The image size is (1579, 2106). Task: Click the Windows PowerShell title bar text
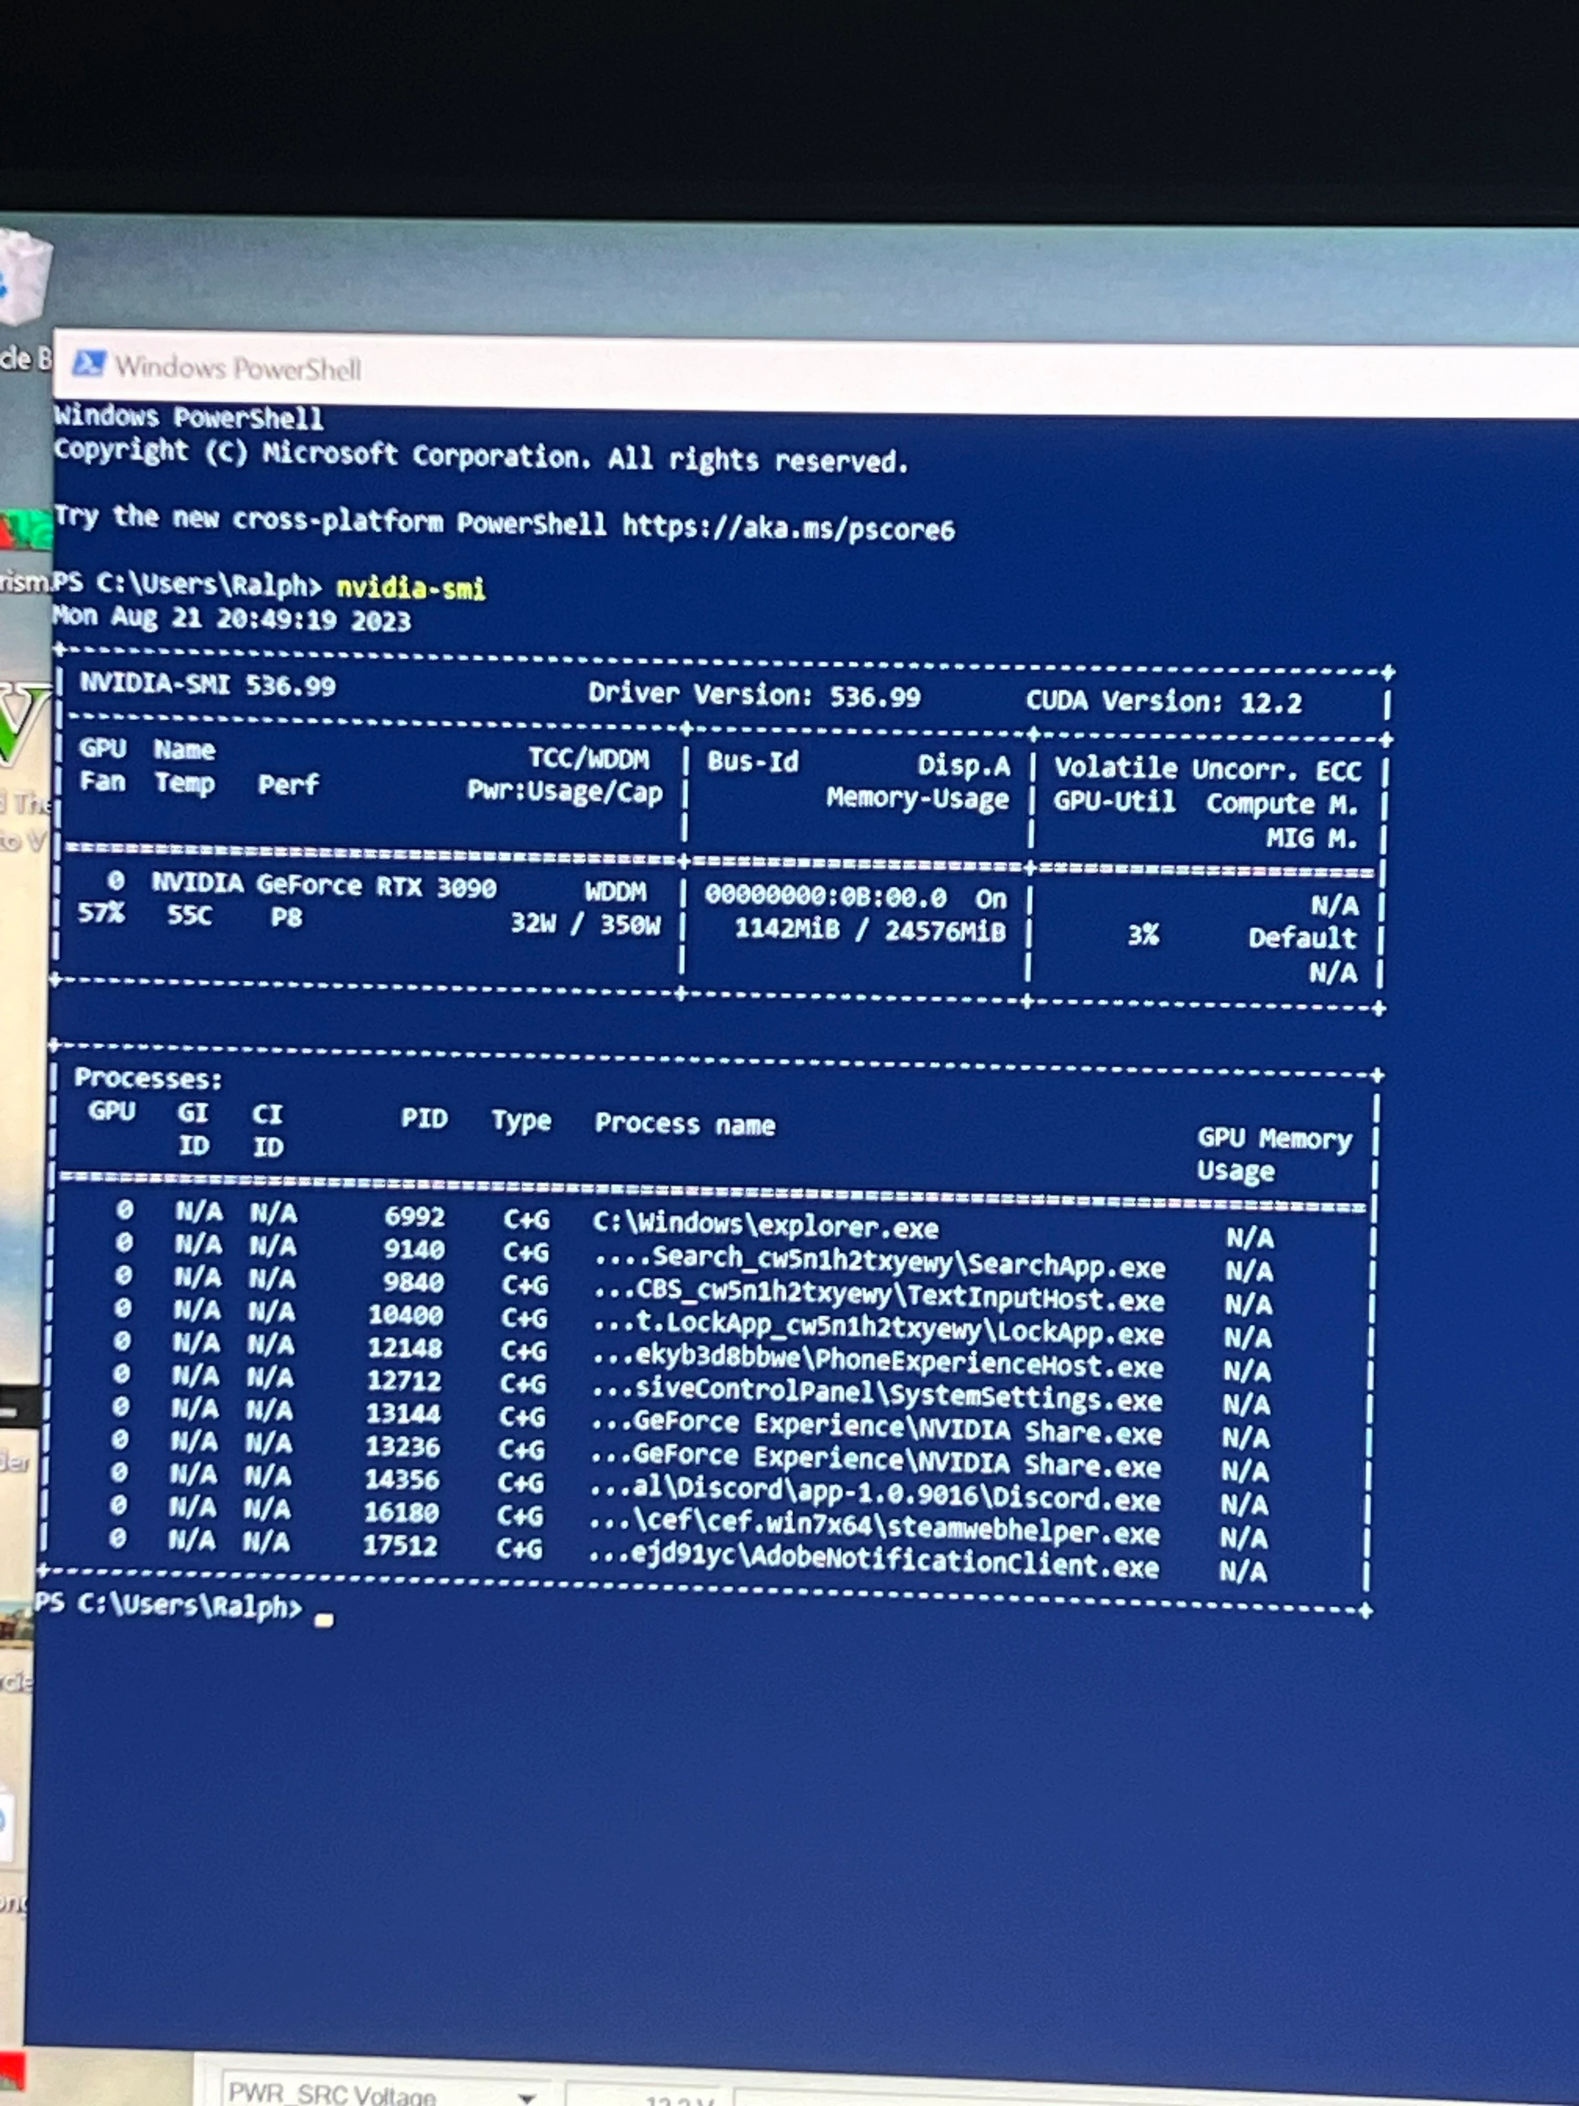pos(238,368)
